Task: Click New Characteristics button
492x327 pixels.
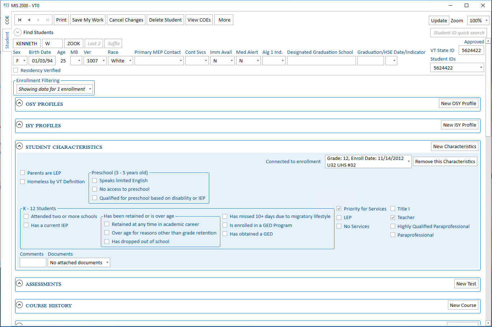Action: [455, 146]
